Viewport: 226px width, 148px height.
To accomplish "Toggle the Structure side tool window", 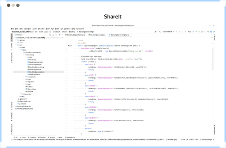I will point(12,106).
